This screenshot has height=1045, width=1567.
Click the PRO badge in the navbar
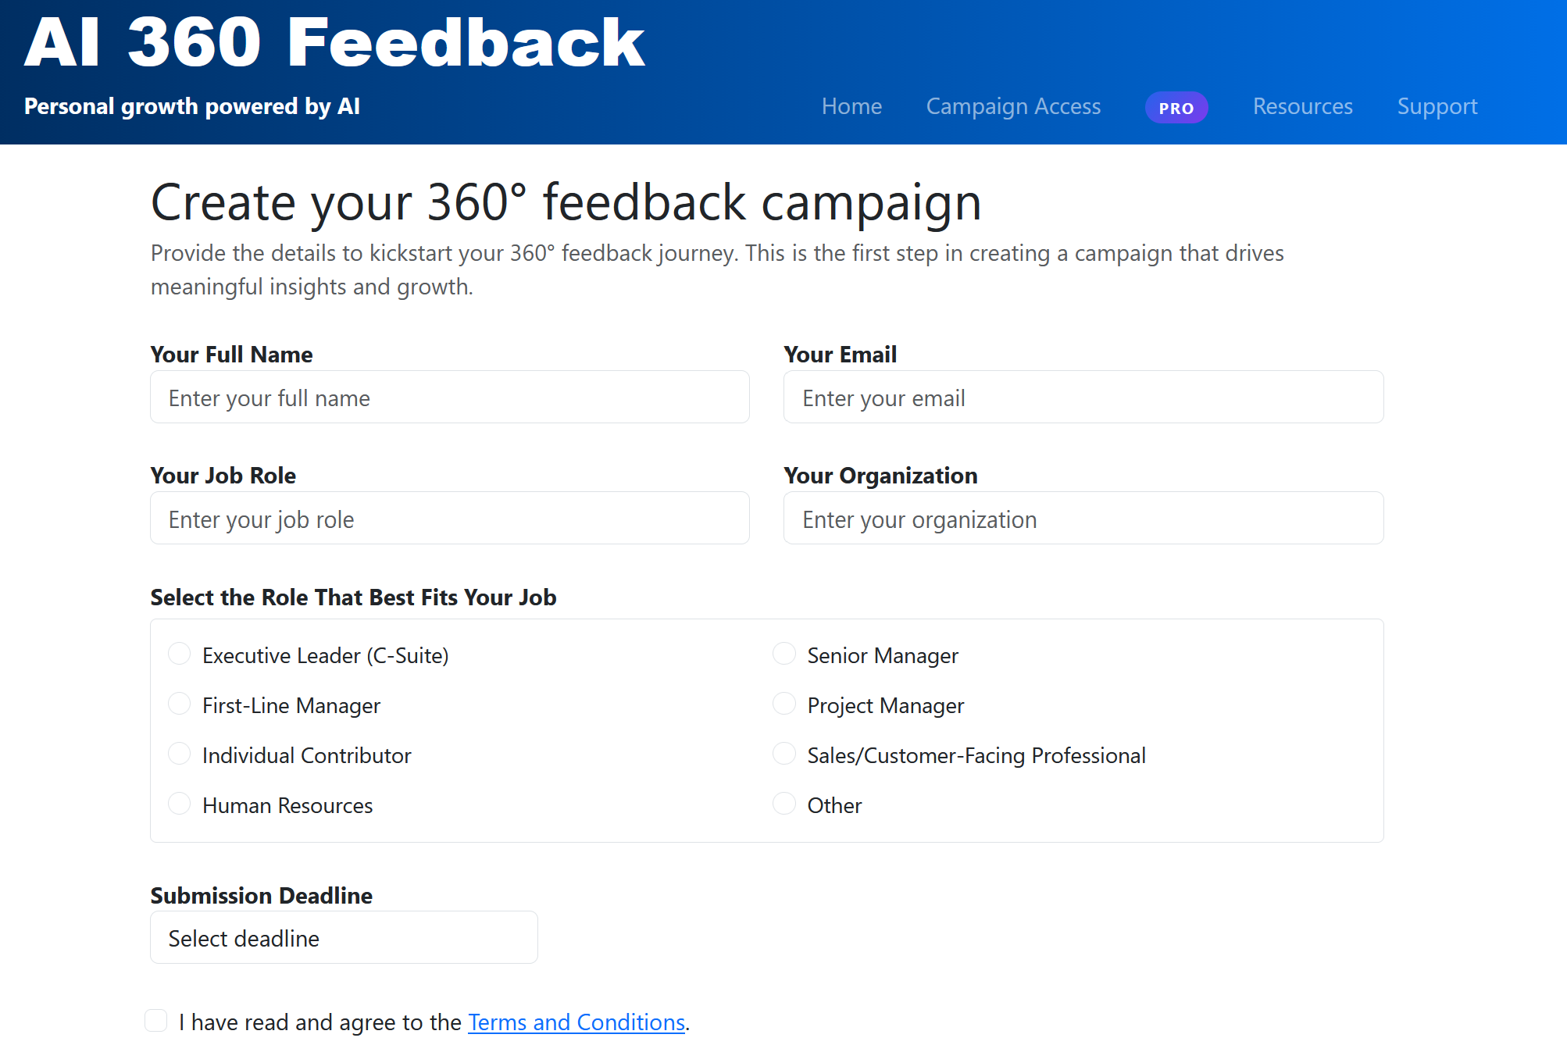1176,107
